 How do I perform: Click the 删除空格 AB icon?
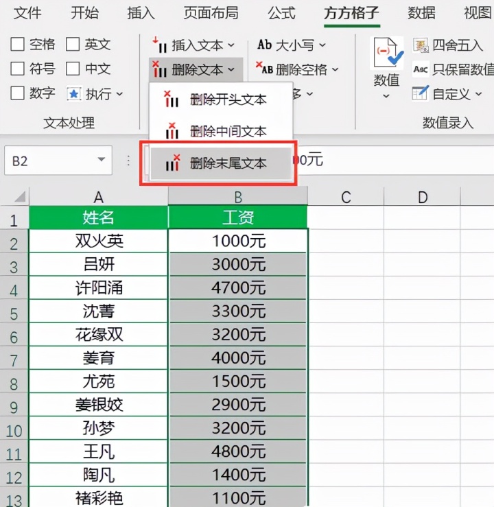(264, 68)
